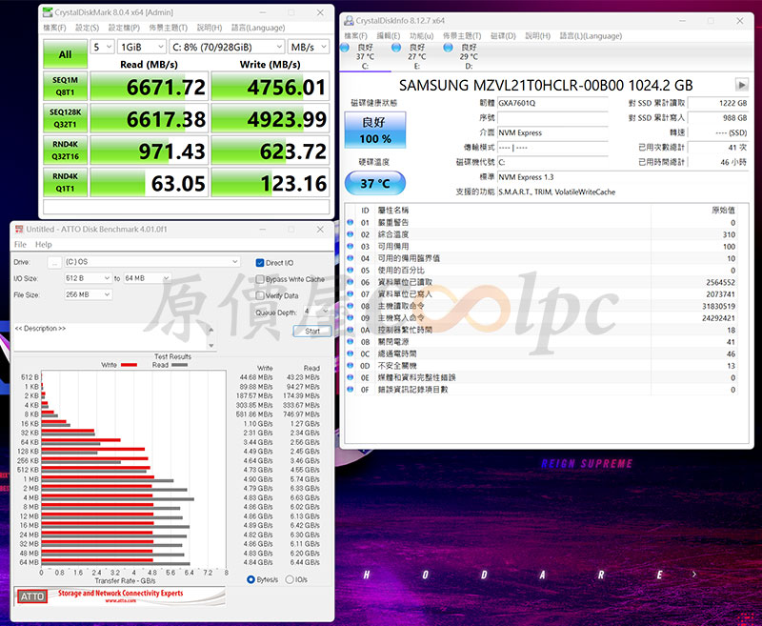Open the ATTO Drive dropdown (C:) OS

(152, 261)
